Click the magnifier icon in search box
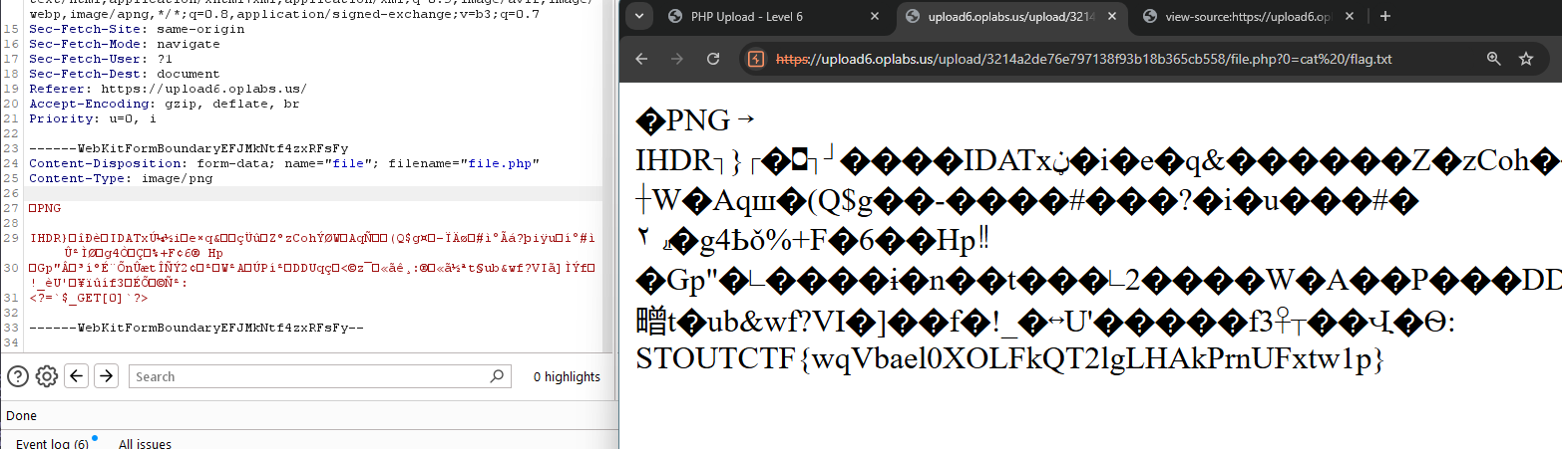Screen dimensions: 1562x449 (497, 376)
